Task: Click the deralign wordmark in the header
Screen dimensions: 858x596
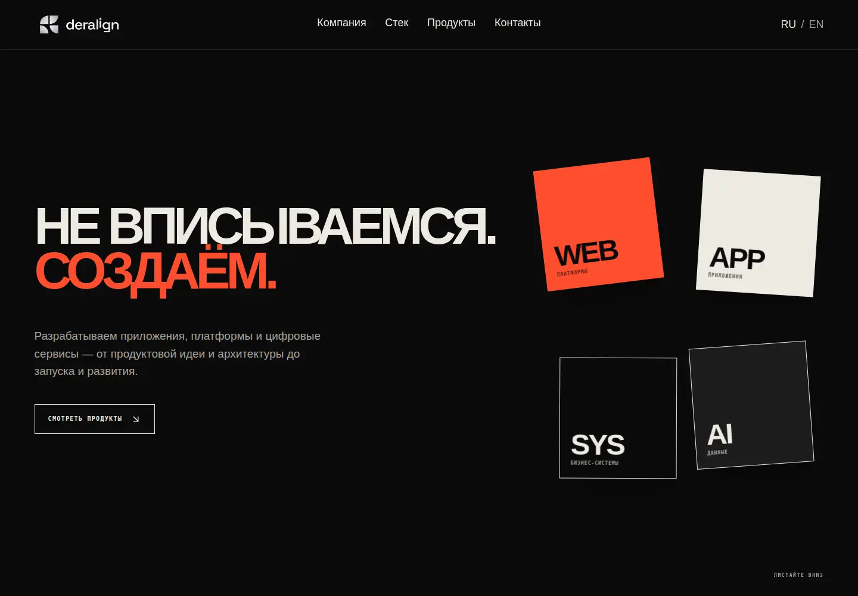Action: 92,24
